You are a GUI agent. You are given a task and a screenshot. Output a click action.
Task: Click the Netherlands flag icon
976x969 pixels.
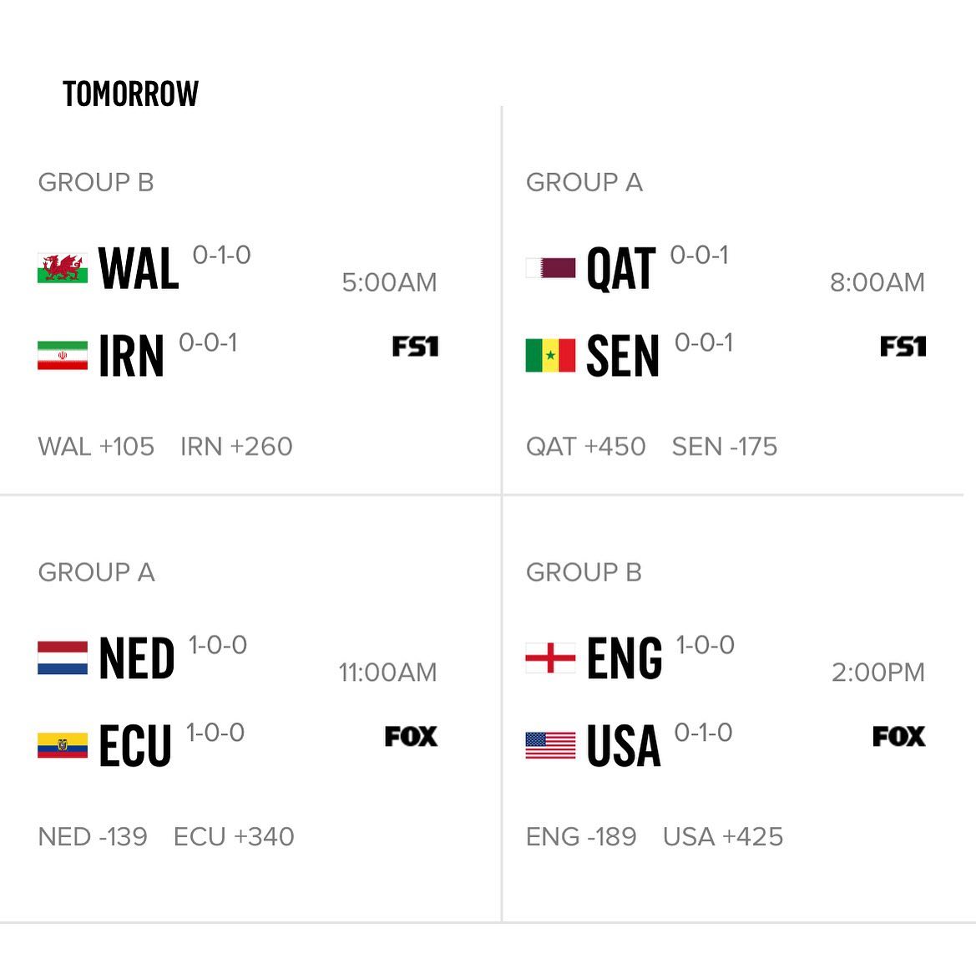[63, 658]
